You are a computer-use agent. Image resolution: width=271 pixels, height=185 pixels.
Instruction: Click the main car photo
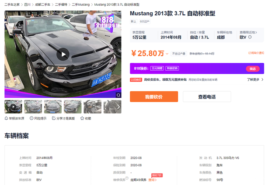pos(63,54)
